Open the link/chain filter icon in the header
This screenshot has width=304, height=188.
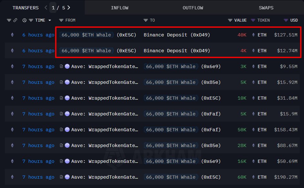coord(15,20)
